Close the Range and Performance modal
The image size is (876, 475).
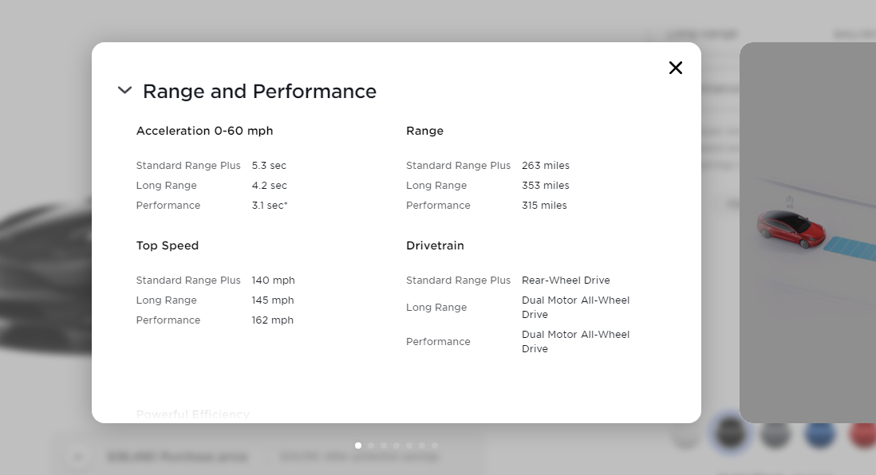(x=675, y=68)
